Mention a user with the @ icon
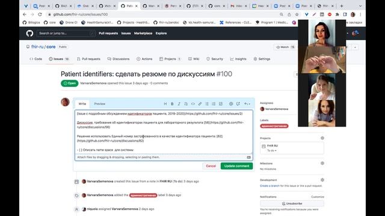385x216 pixels. coord(231,104)
